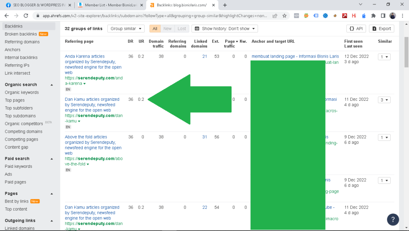This screenshot has height=231, width=409.
Task: Open the Chrome three-dot menu
Action: point(402,16)
